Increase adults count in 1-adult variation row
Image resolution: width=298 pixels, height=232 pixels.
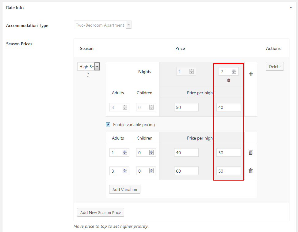coord(125,151)
